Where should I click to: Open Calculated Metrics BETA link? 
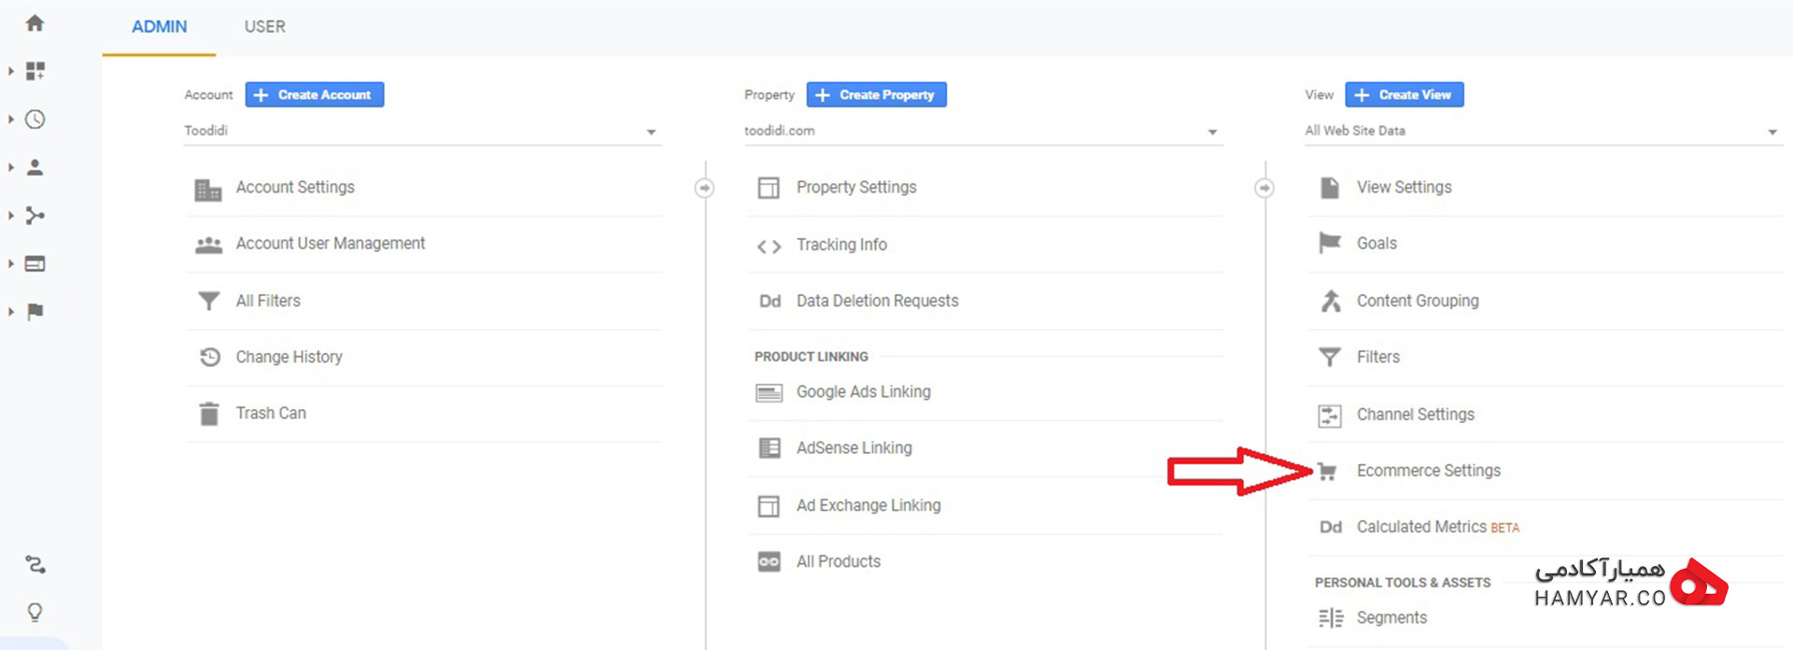tap(1437, 527)
